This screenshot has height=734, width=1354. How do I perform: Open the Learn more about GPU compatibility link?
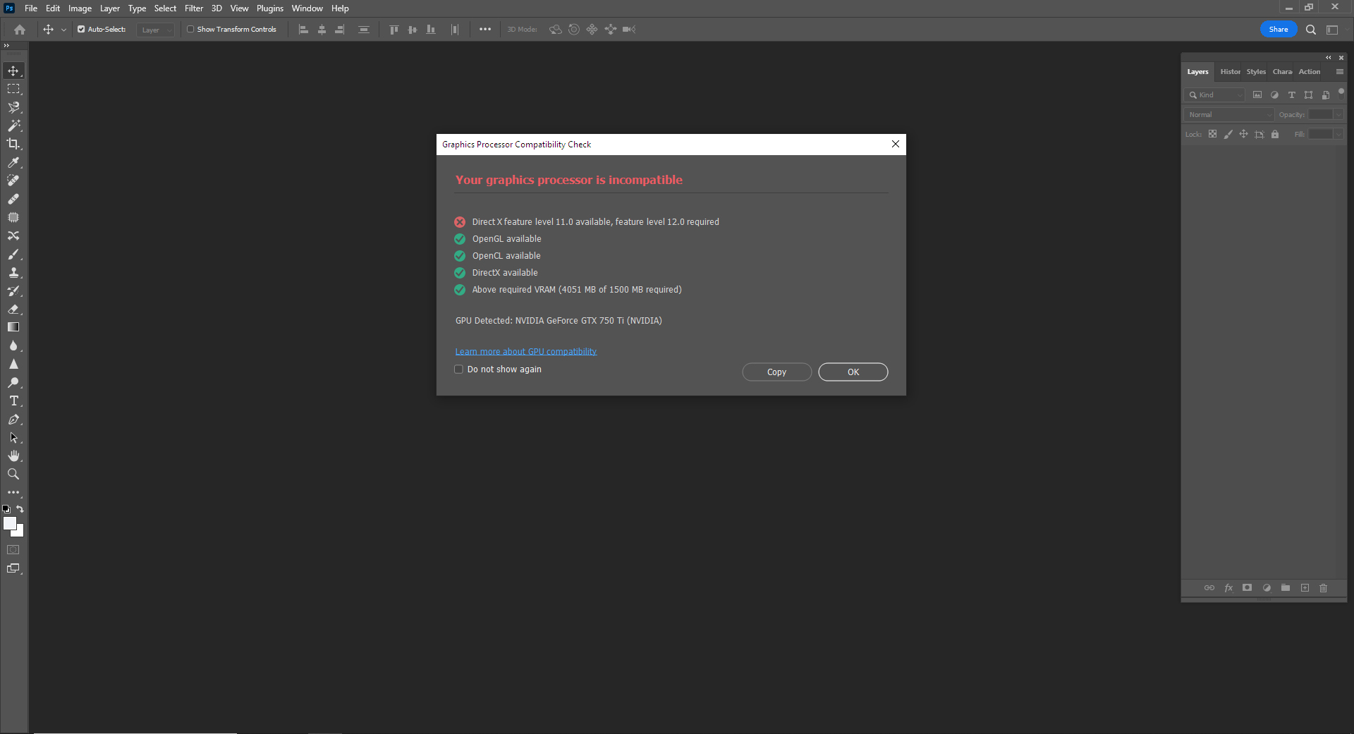[525, 350]
